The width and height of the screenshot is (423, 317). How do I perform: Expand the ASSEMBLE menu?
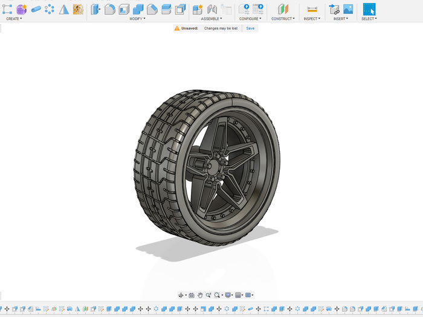(x=211, y=19)
